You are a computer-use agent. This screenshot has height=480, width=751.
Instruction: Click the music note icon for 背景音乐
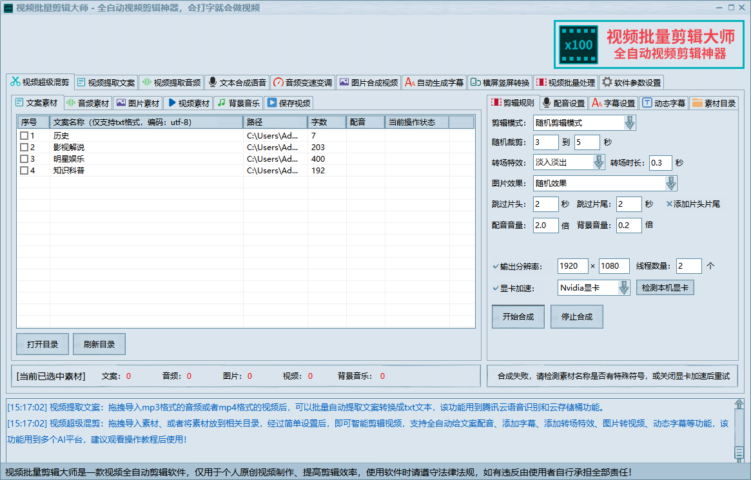[x=221, y=102]
